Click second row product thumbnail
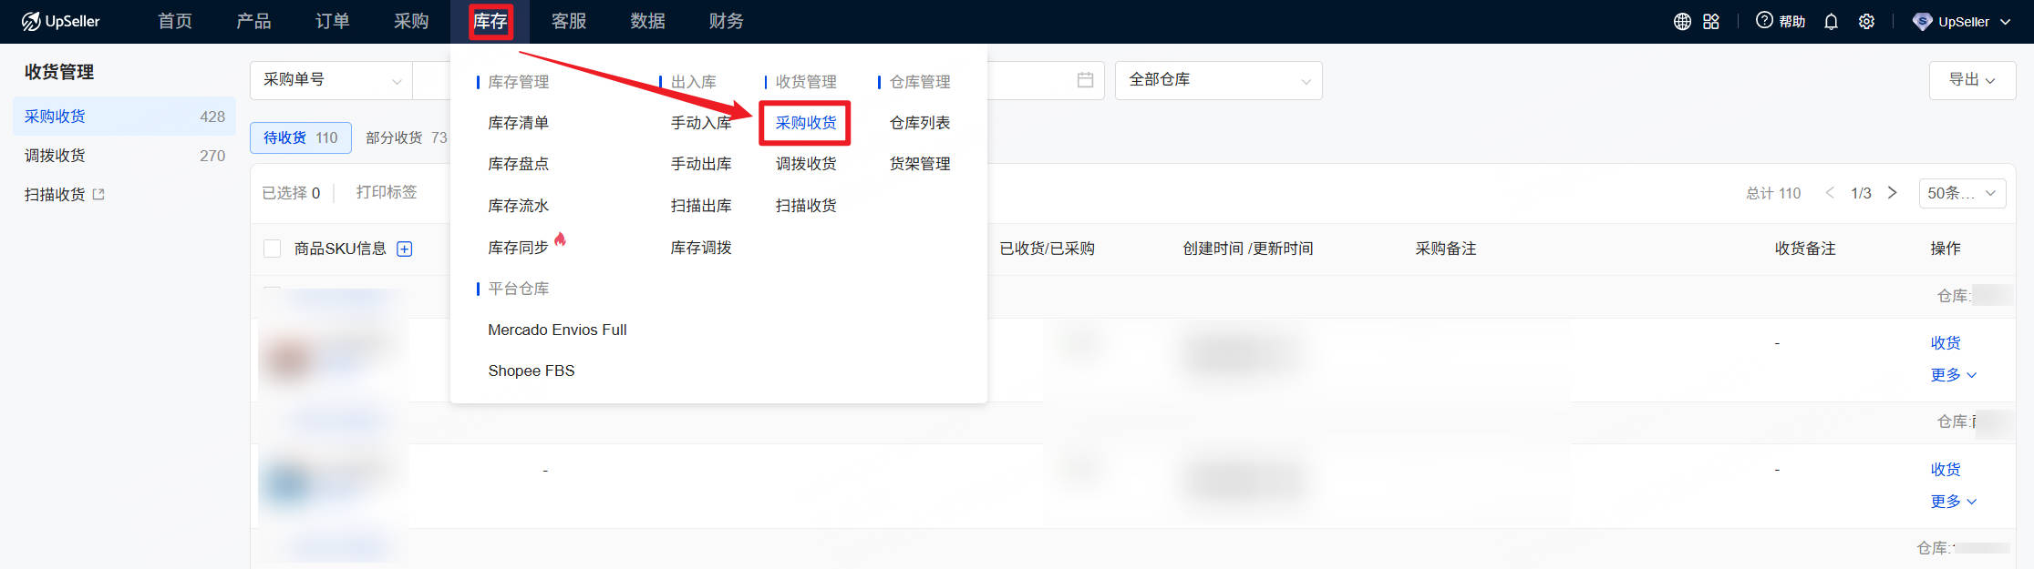 (x=287, y=483)
